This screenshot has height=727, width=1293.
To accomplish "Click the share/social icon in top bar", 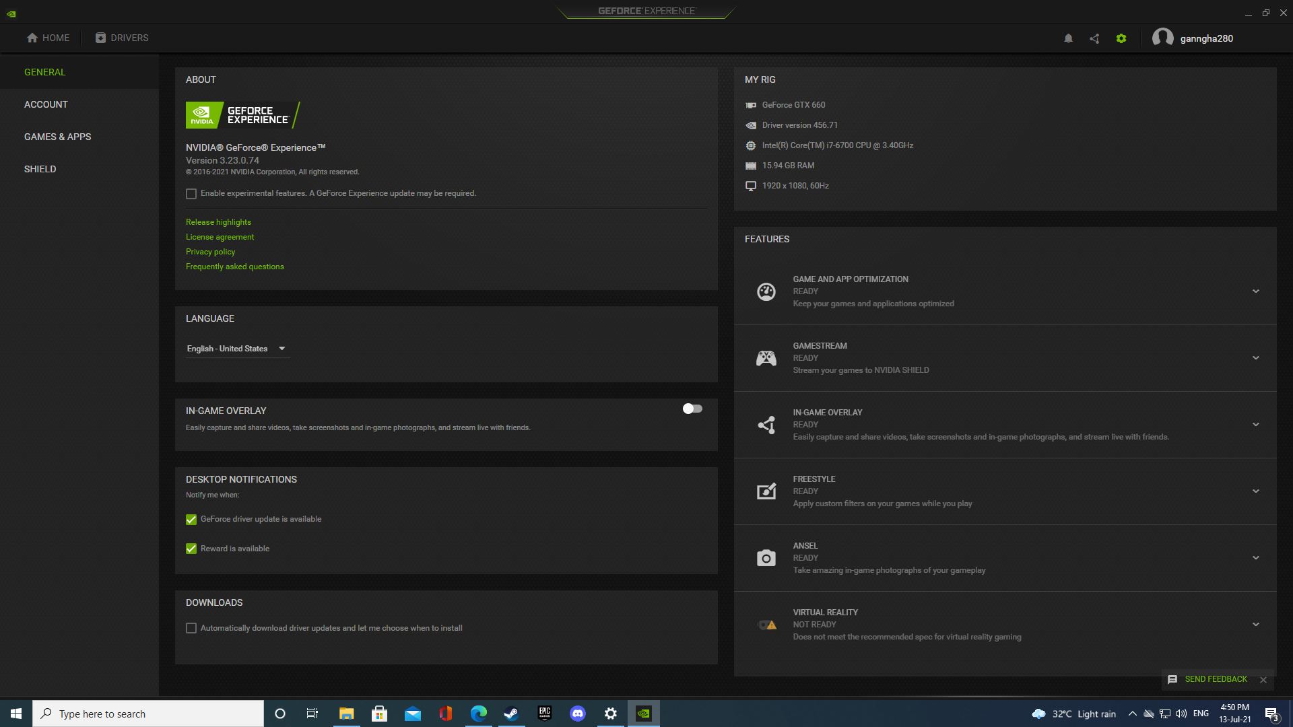I will coord(1094,38).
